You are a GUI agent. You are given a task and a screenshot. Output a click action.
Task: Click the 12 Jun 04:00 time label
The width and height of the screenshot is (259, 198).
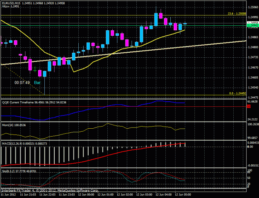163,195
